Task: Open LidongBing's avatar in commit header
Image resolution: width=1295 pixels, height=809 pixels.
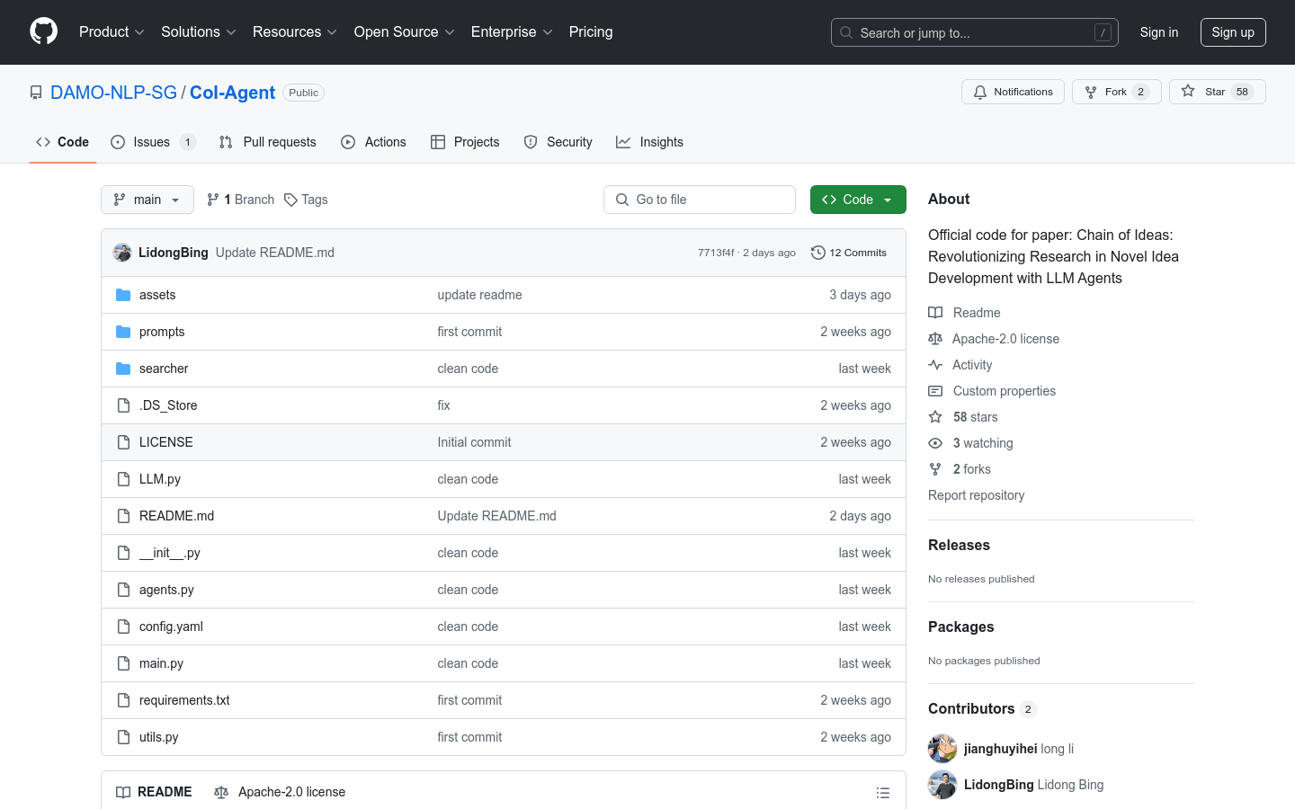Action: click(122, 253)
